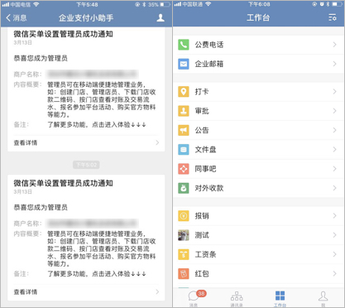Image resolution: width=345 pixels, height=308 pixels.
Task: Switch to the 通讯录 contacts tab
Action: tap(237, 299)
